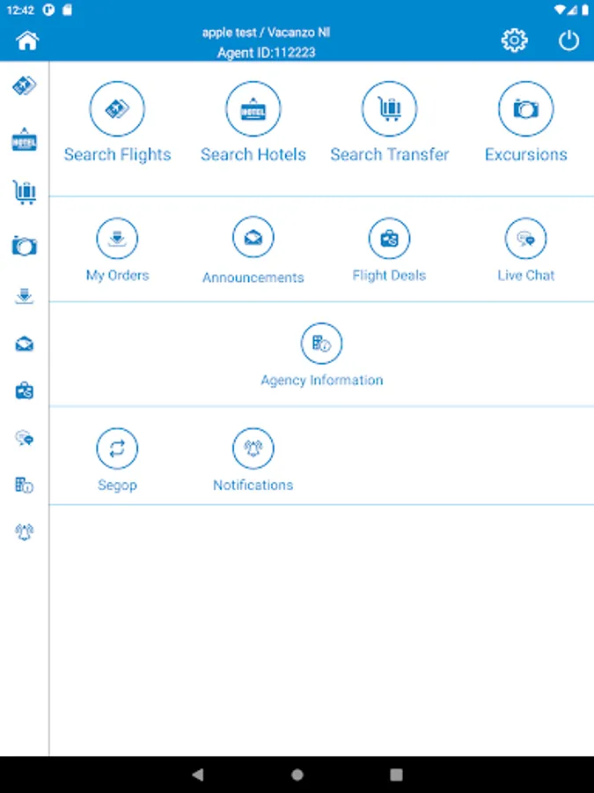Viewport: 594px width, 793px height.
Task: Open the My Orders label
Action: tap(117, 276)
